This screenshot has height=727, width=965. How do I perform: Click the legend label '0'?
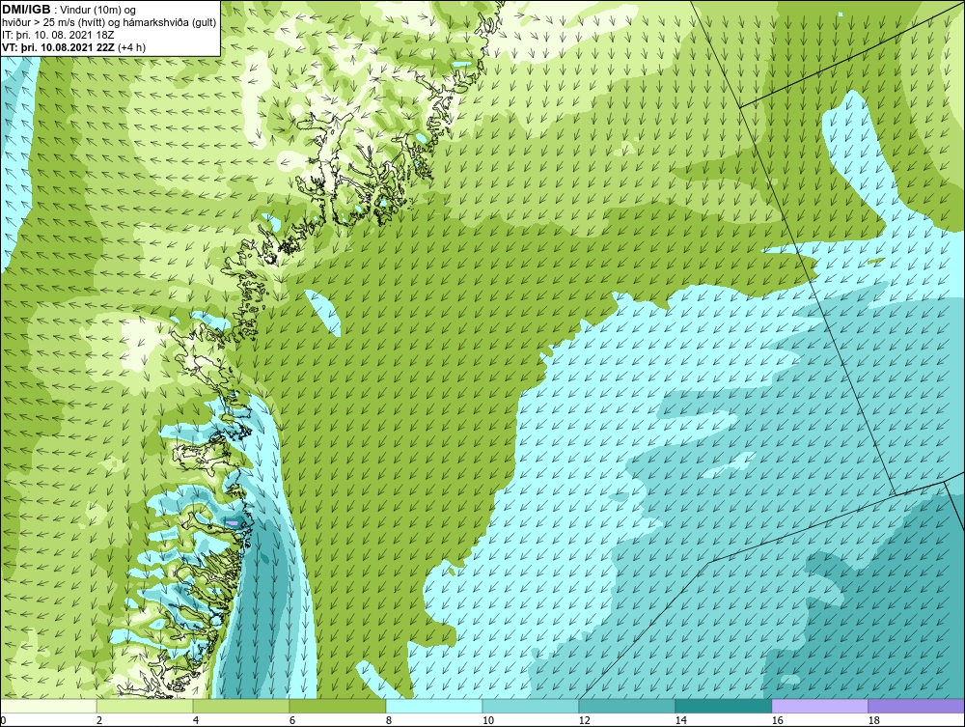point(3,720)
